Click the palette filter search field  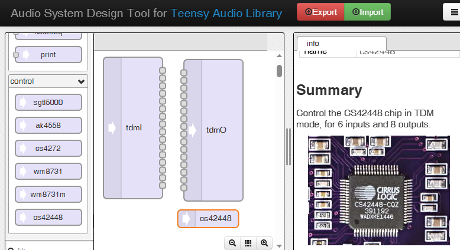pyautogui.click(x=50, y=246)
